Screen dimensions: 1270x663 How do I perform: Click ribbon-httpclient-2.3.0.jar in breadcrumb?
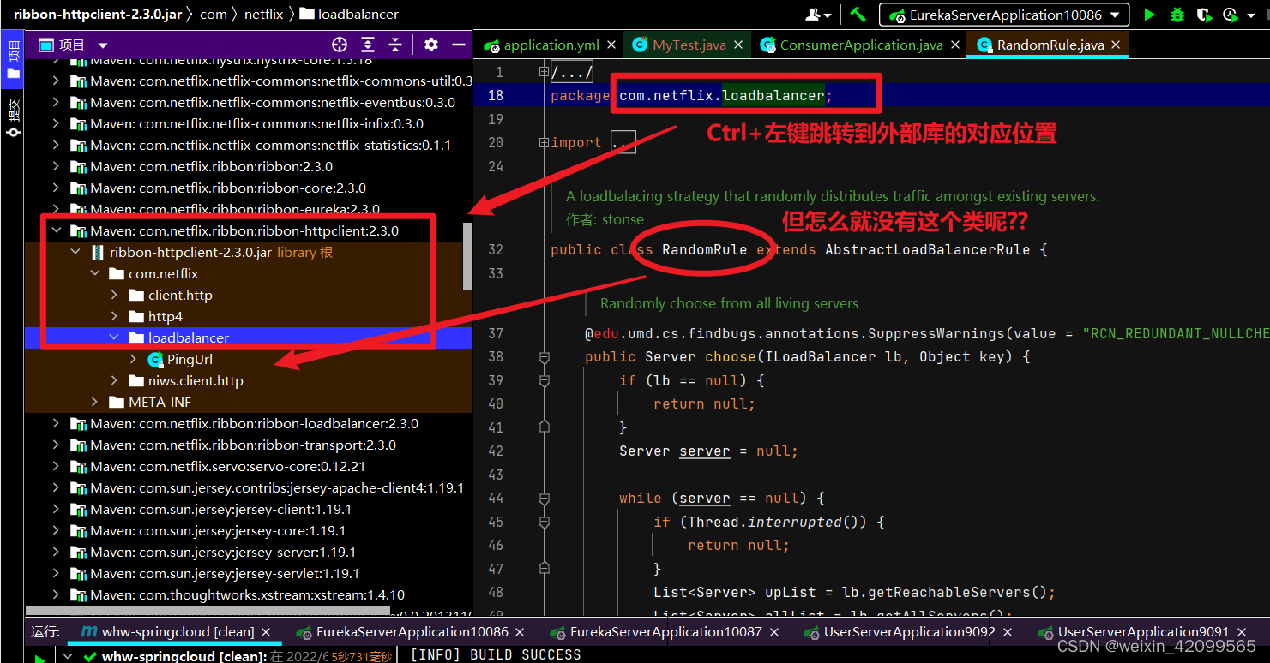pyautogui.click(x=97, y=15)
